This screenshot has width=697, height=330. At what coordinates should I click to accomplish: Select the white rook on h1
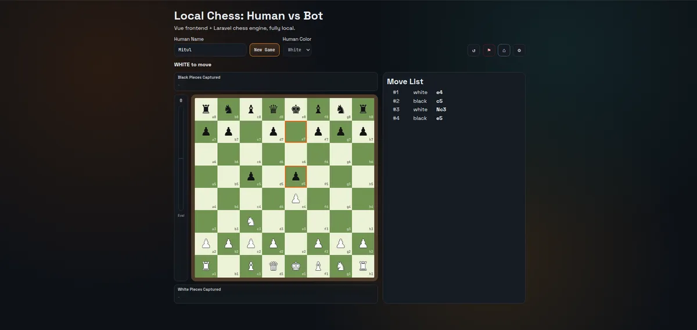point(364,266)
